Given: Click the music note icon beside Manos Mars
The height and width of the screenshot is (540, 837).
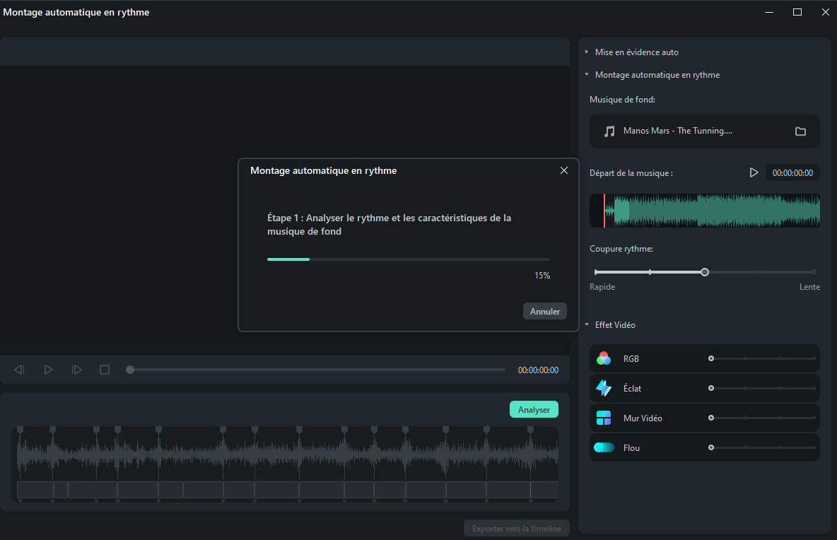Looking at the screenshot, I should [609, 131].
